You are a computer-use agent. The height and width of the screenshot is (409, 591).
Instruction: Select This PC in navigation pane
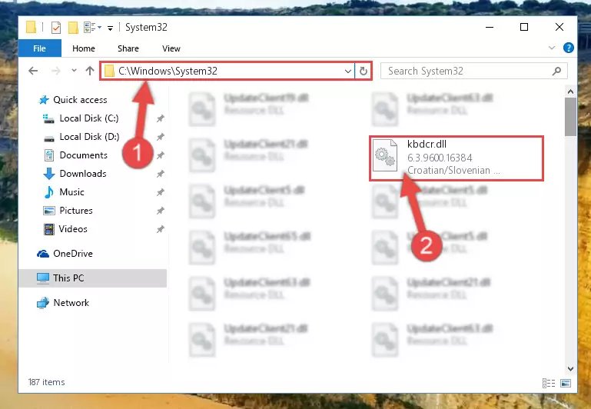click(x=92, y=278)
